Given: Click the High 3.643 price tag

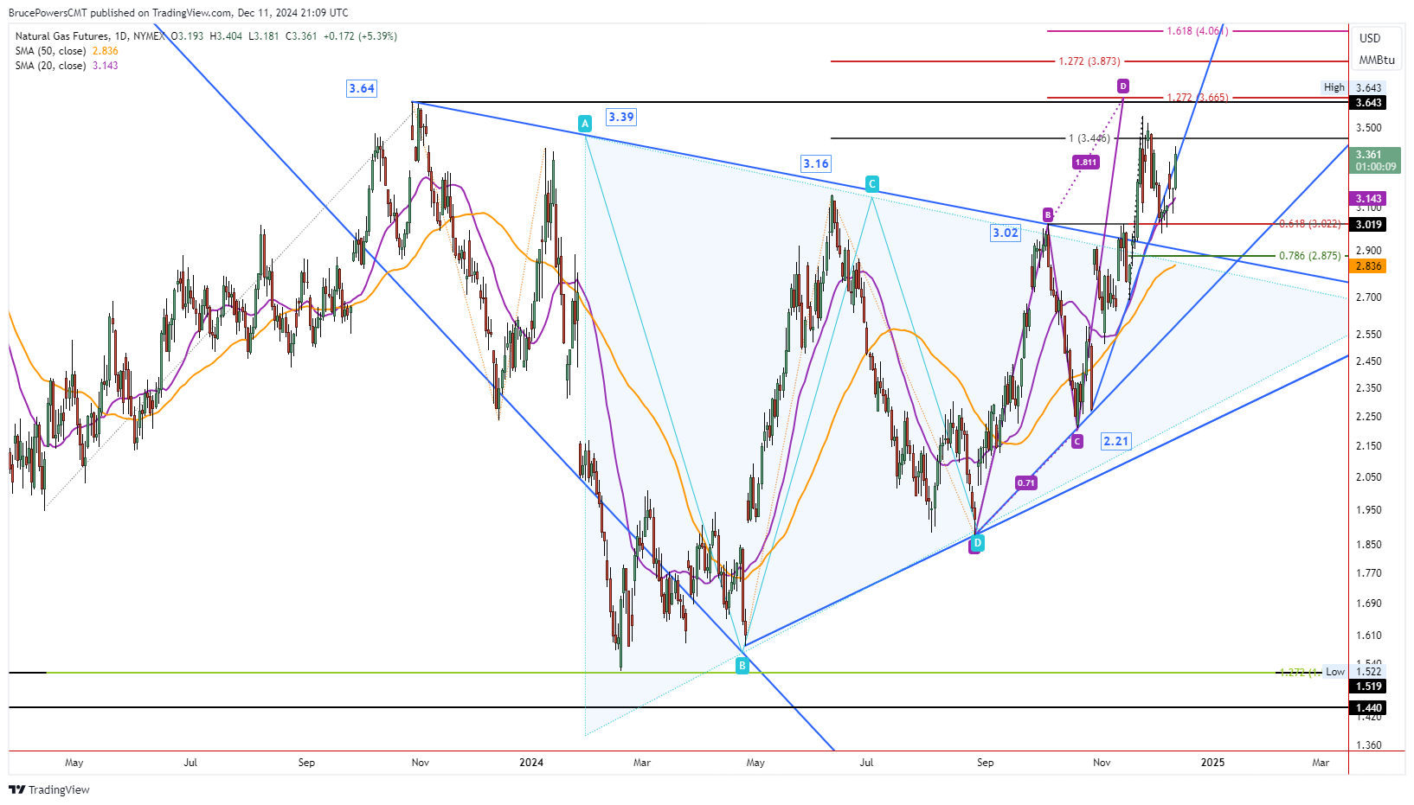Looking at the screenshot, I should pyautogui.click(x=1353, y=87).
